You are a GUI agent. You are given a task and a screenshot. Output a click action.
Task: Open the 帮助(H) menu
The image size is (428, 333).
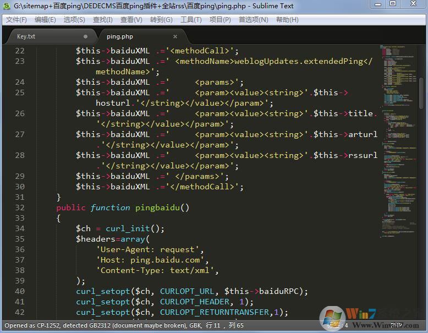pyautogui.click(x=287, y=20)
